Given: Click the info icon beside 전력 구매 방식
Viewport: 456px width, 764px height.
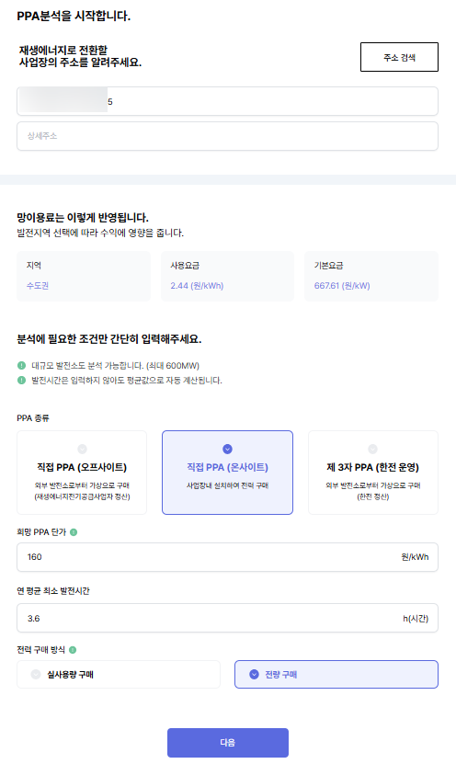Looking at the screenshot, I should 73,649.
